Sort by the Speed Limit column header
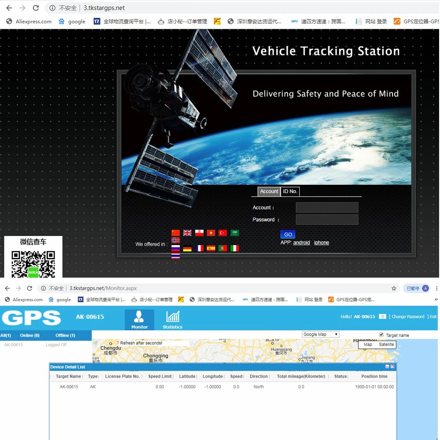 [x=160, y=376]
